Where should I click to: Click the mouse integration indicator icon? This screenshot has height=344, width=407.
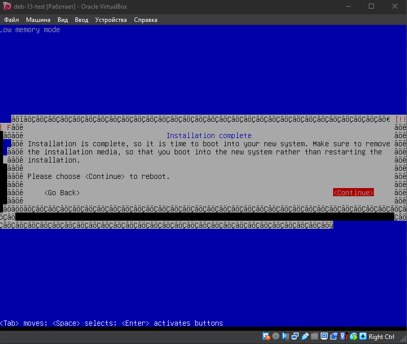click(352, 336)
